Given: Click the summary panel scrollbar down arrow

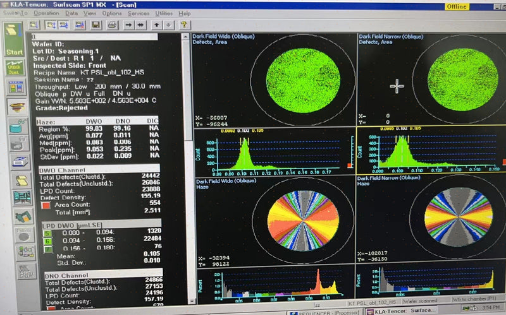Looking at the screenshot, I should [192, 301].
